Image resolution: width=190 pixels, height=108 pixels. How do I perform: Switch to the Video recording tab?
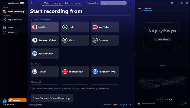click(52, 3)
